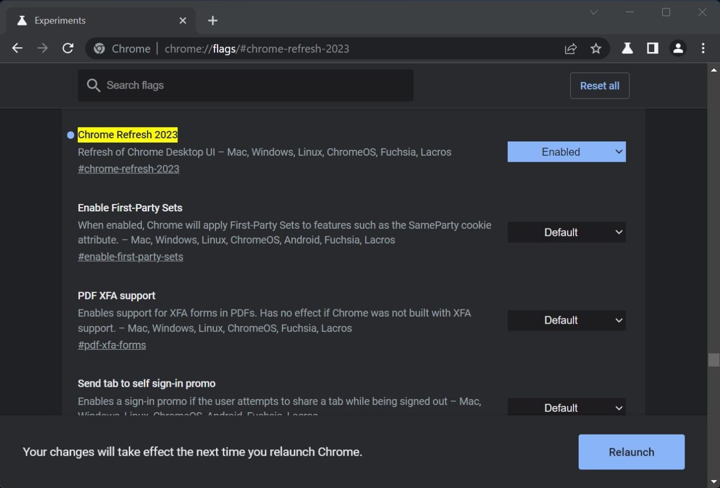Close the Experiments tab
The height and width of the screenshot is (488, 720).
click(183, 20)
